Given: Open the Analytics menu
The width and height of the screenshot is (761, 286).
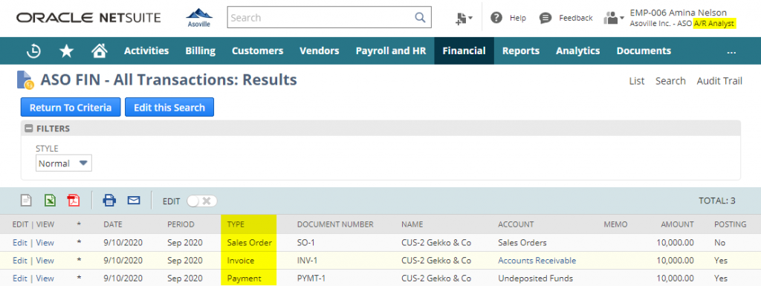Looking at the screenshot, I should (577, 51).
